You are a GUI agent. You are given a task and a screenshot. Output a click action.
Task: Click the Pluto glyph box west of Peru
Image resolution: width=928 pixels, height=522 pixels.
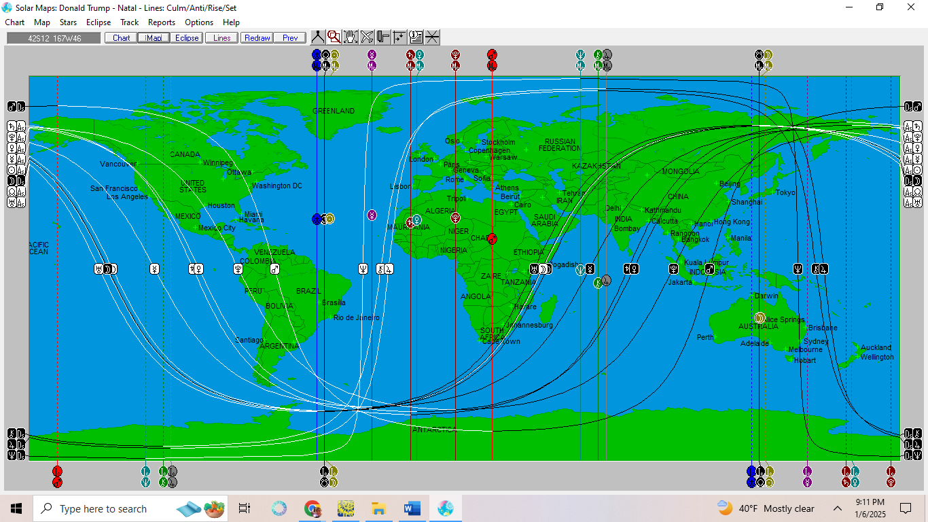[x=238, y=269]
